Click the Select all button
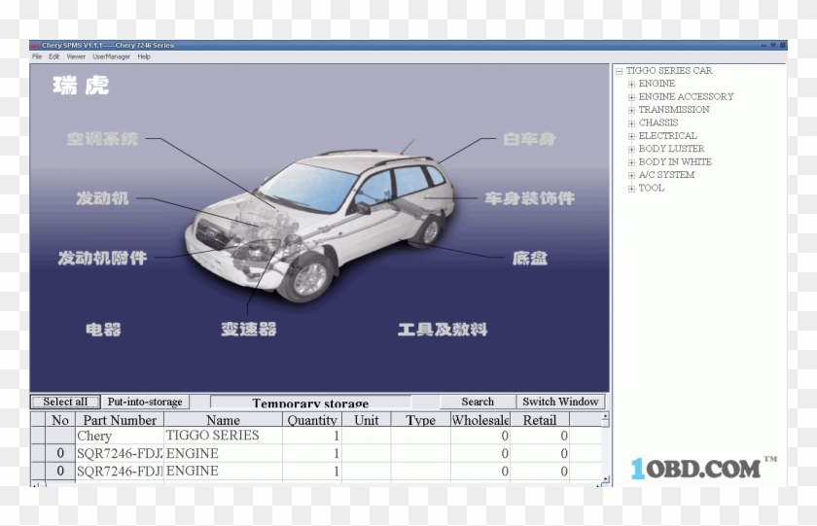Image resolution: width=817 pixels, height=526 pixels. pos(65,402)
